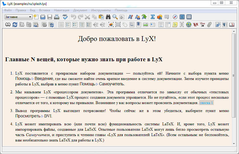This screenshot has height=154, width=239.
Task: Open the сноска 1 footnote inset
Action: (206, 103)
